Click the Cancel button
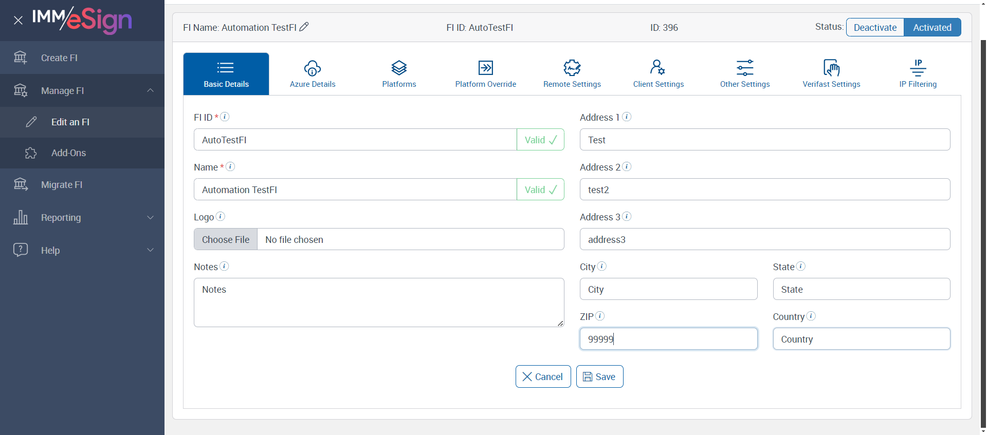987x435 pixels. [543, 376]
